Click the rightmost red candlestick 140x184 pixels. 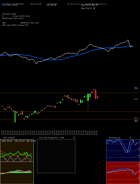[x=97, y=97]
